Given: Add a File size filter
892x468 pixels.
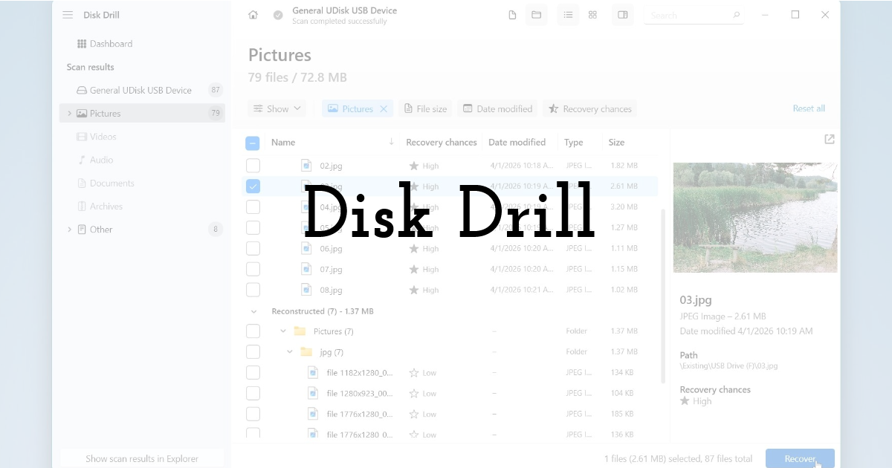Looking at the screenshot, I should pos(425,108).
